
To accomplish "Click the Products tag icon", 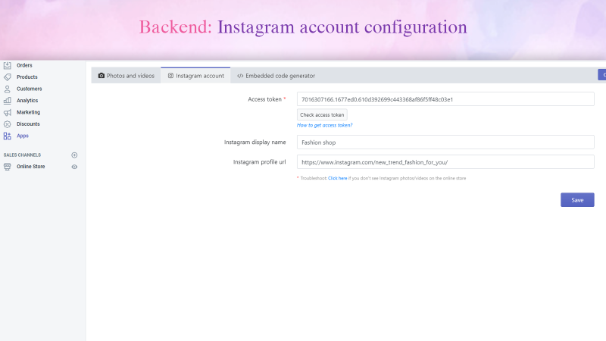I will point(8,77).
